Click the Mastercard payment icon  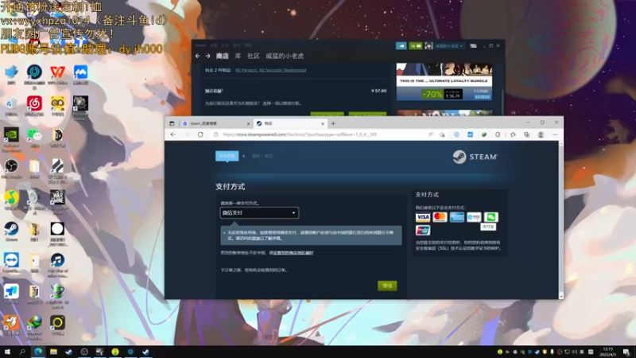pos(440,217)
